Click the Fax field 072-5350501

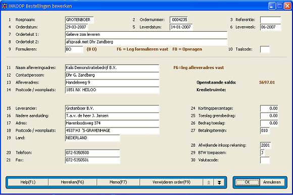pos(92,160)
